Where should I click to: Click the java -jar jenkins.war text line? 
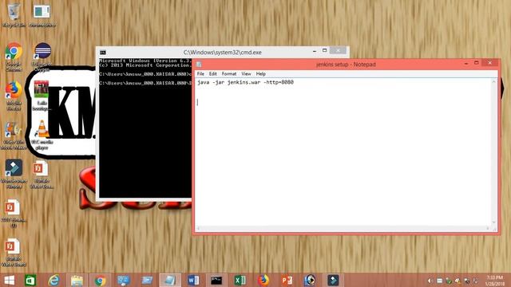[x=245, y=82]
